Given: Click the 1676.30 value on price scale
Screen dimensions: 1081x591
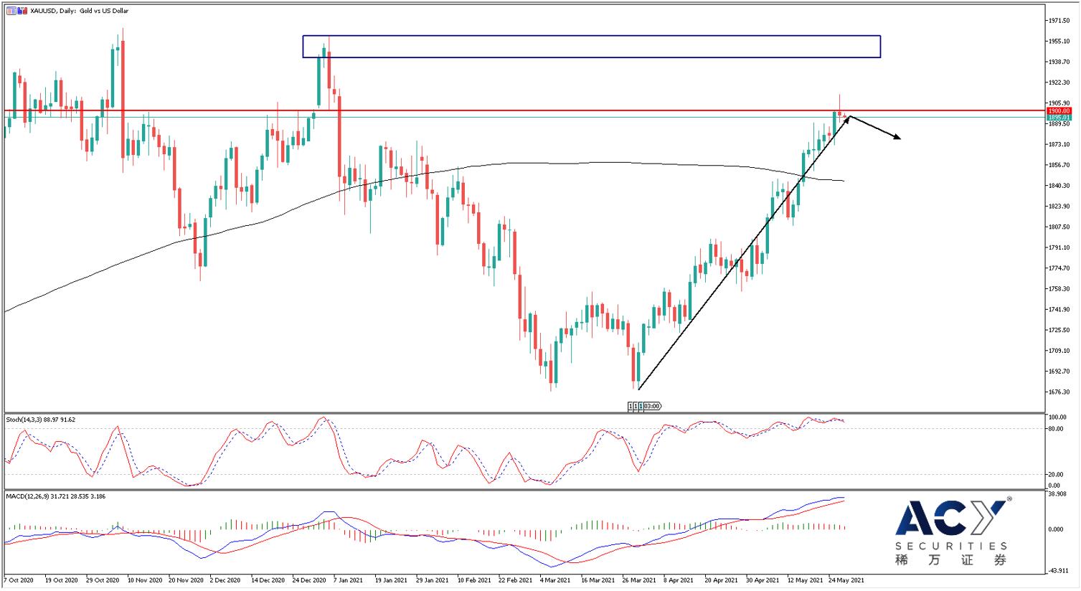Looking at the screenshot, I should click(1060, 392).
